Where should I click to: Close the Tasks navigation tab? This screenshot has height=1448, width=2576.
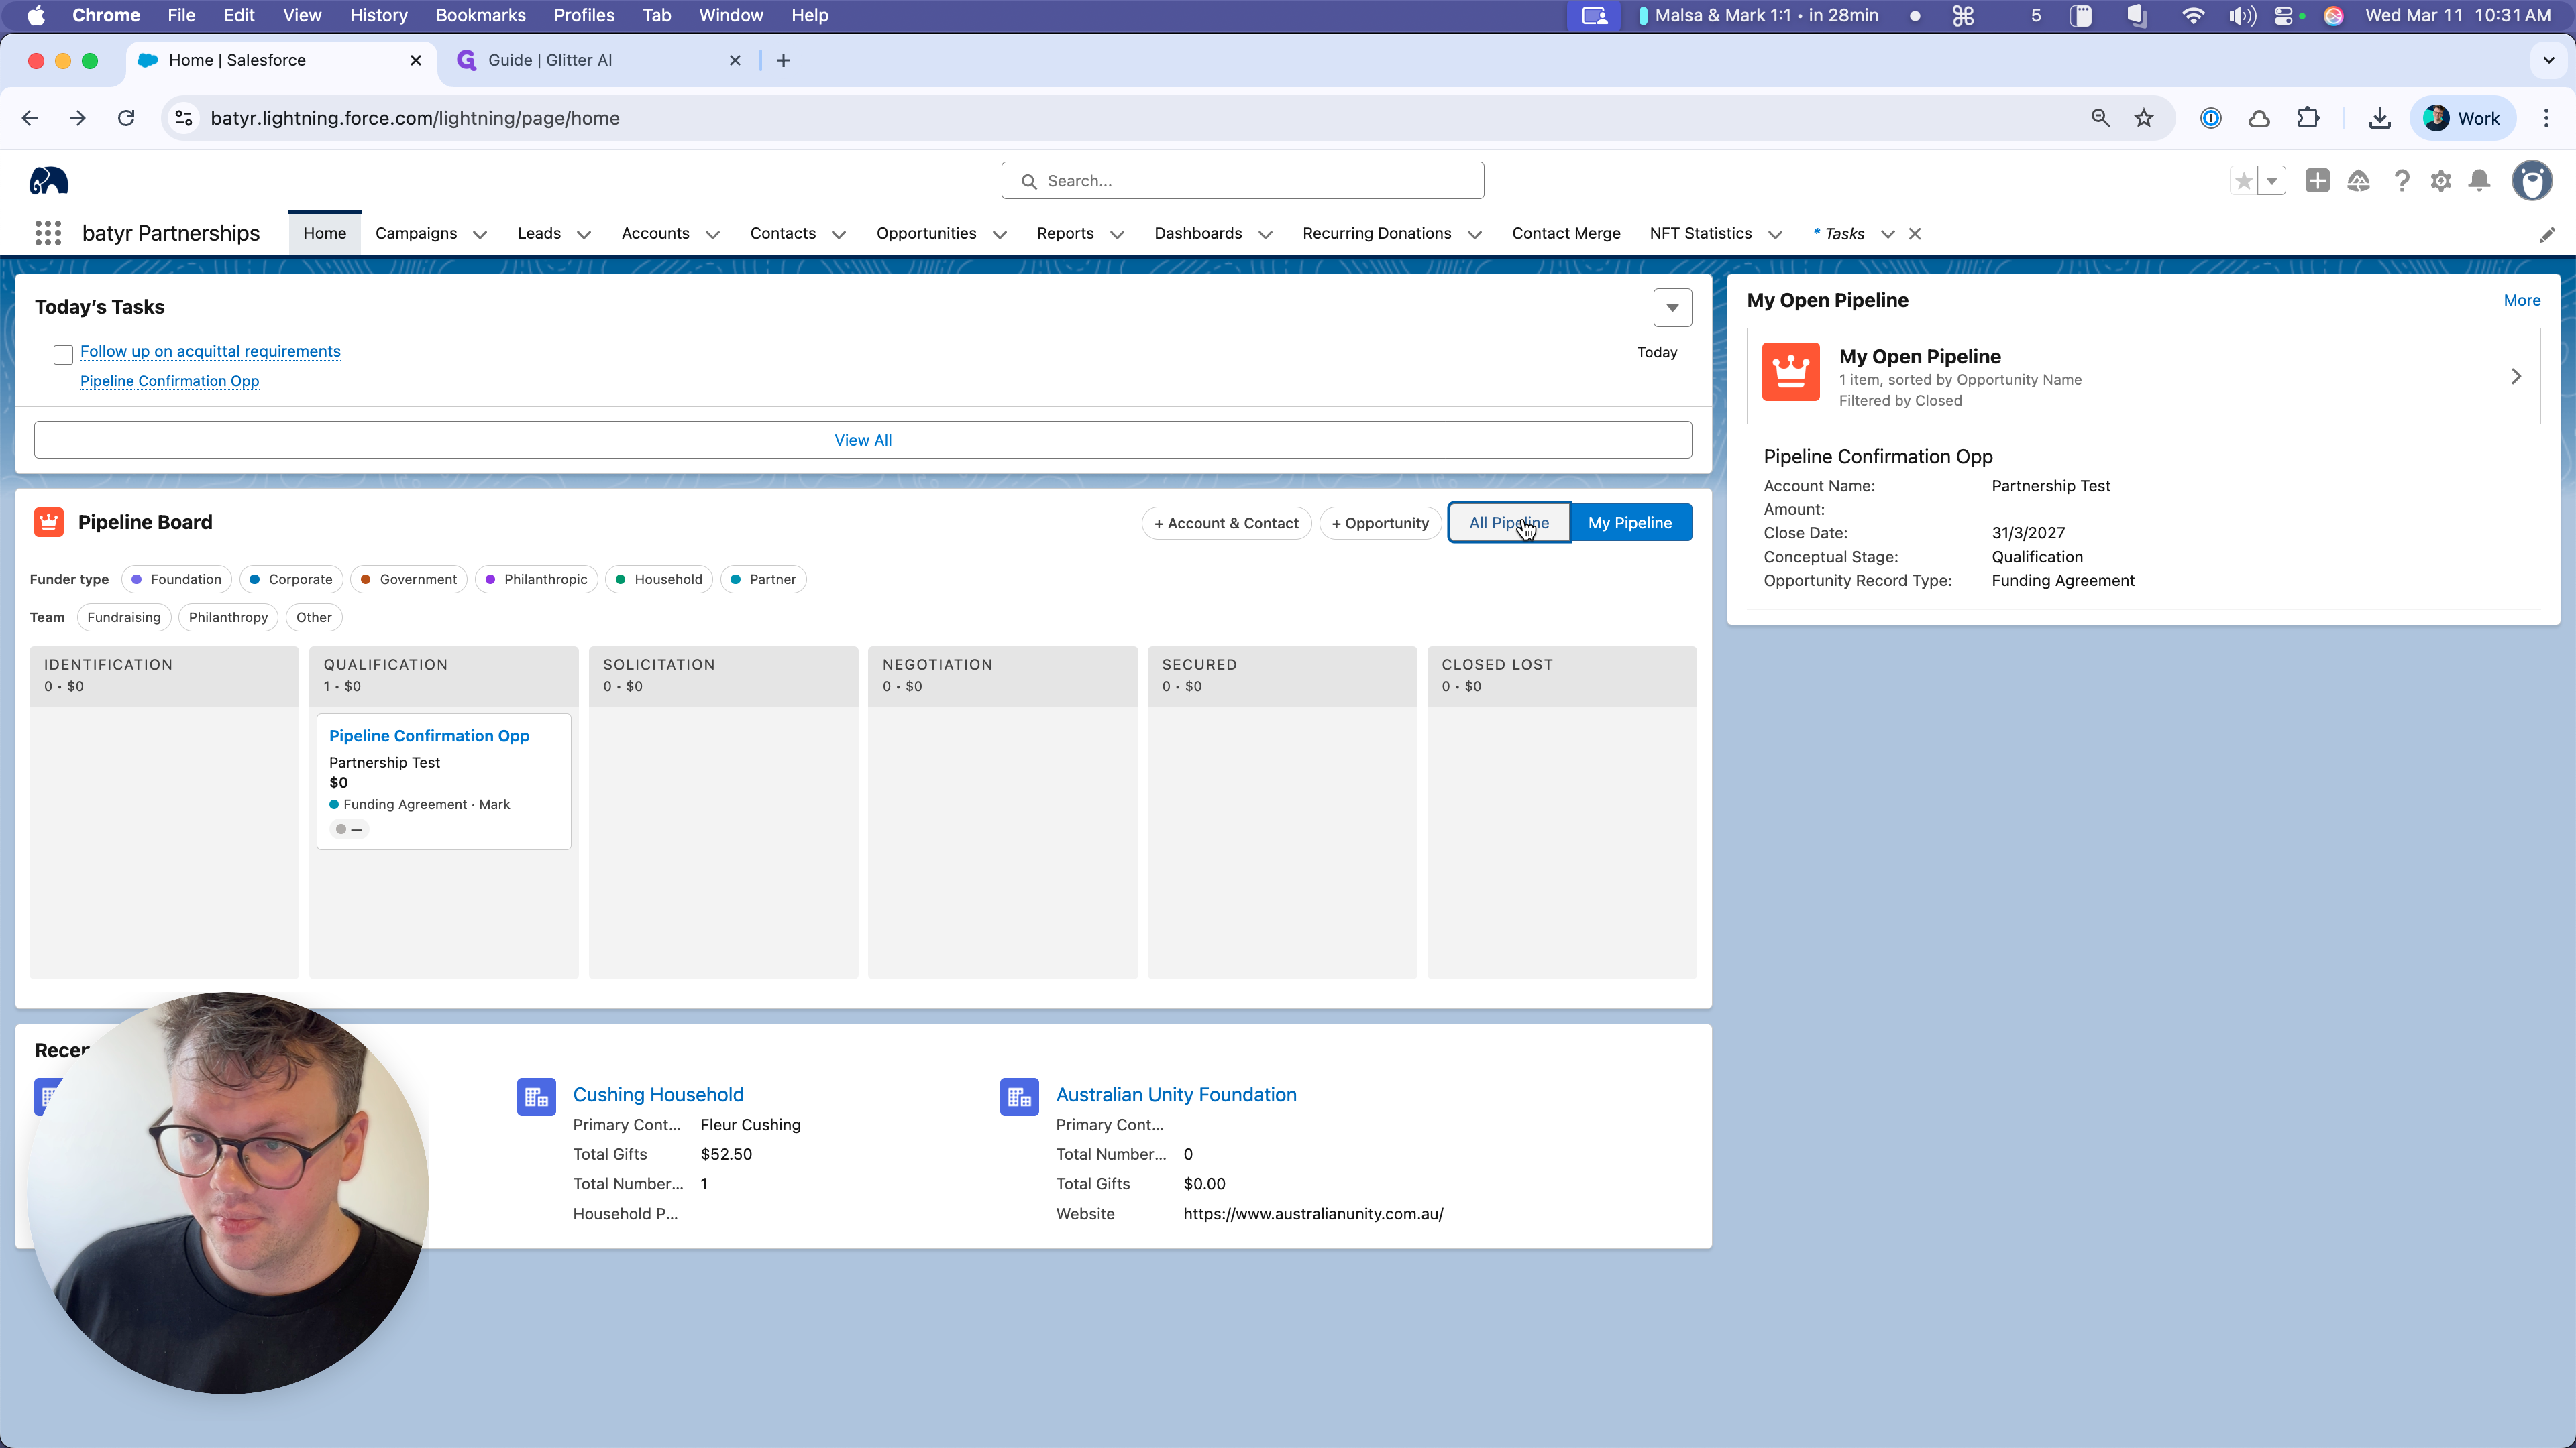pos(1915,234)
